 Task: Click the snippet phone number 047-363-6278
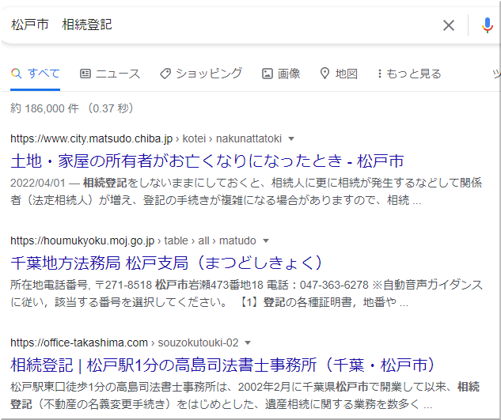point(334,285)
